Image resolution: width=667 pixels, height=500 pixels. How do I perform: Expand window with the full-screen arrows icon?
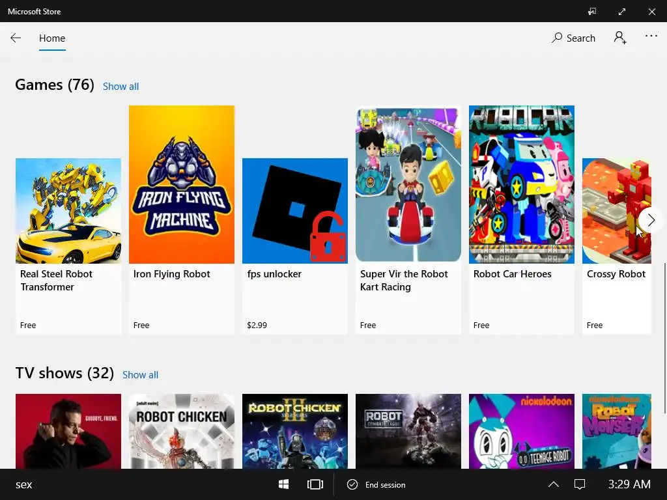pyautogui.click(x=622, y=12)
